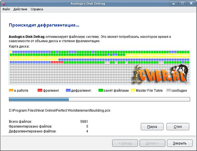
Task: Click the Закрыть button
Action: point(180,143)
